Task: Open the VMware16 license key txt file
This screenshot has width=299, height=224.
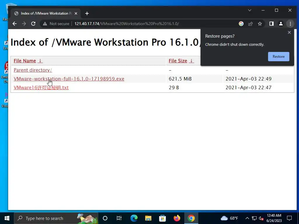Action: click(41, 87)
